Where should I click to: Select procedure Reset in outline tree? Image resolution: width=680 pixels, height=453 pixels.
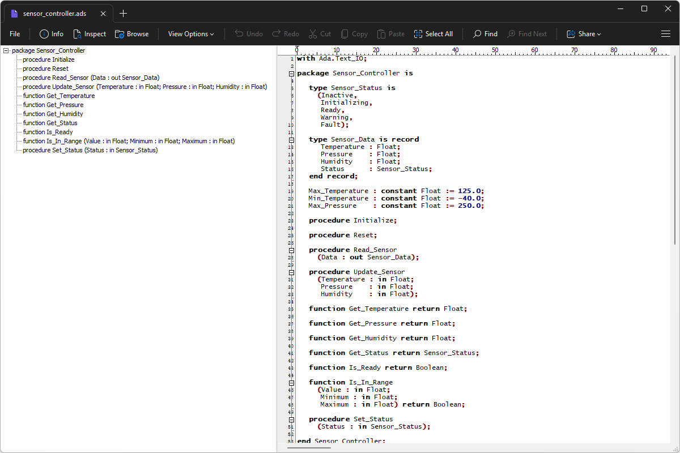tap(45, 69)
